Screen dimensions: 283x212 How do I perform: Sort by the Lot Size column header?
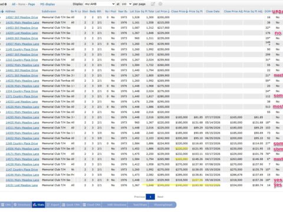coord(134,11)
